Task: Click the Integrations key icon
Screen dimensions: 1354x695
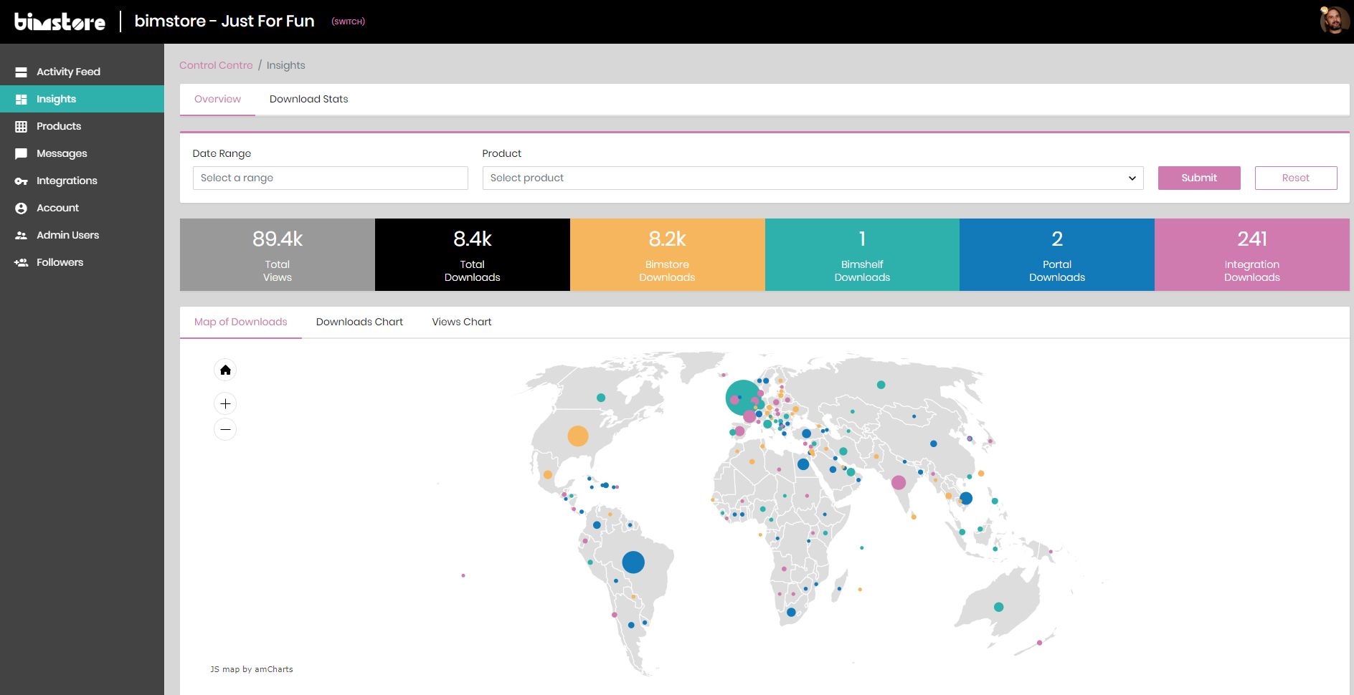Action: [22, 181]
